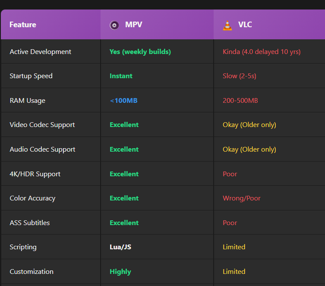Click the 'Wrong/Poor' cell
The image size is (325, 286).
coord(242,198)
